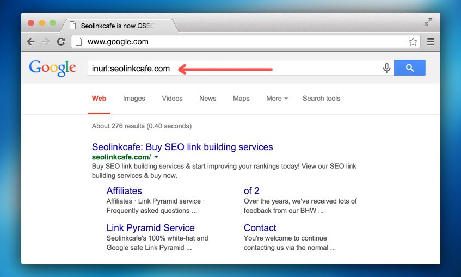The height and width of the screenshot is (277, 461).
Task: Click the green seolinkcafe.com/ URL
Action: pyautogui.click(x=121, y=157)
